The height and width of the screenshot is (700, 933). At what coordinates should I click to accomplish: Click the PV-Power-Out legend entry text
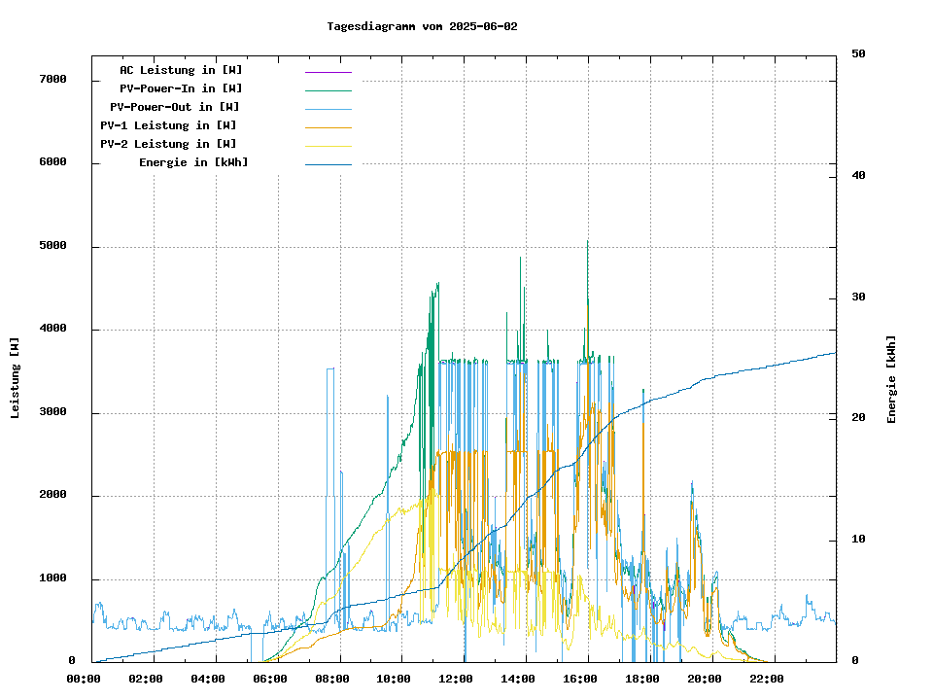[x=175, y=107]
